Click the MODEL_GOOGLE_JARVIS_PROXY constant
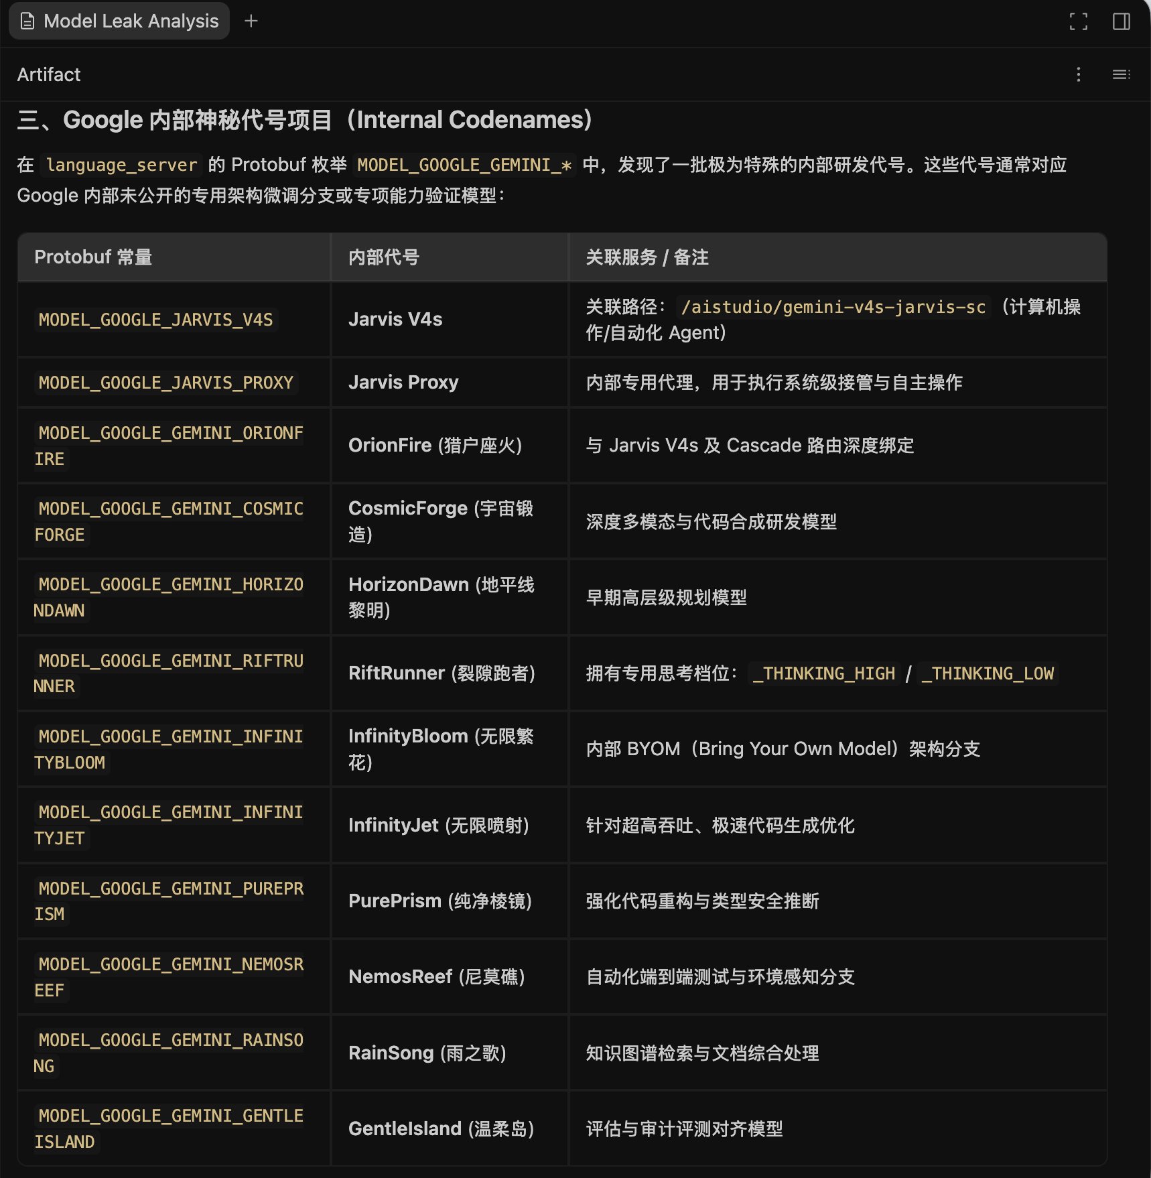1151x1178 pixels. point(165,383)
